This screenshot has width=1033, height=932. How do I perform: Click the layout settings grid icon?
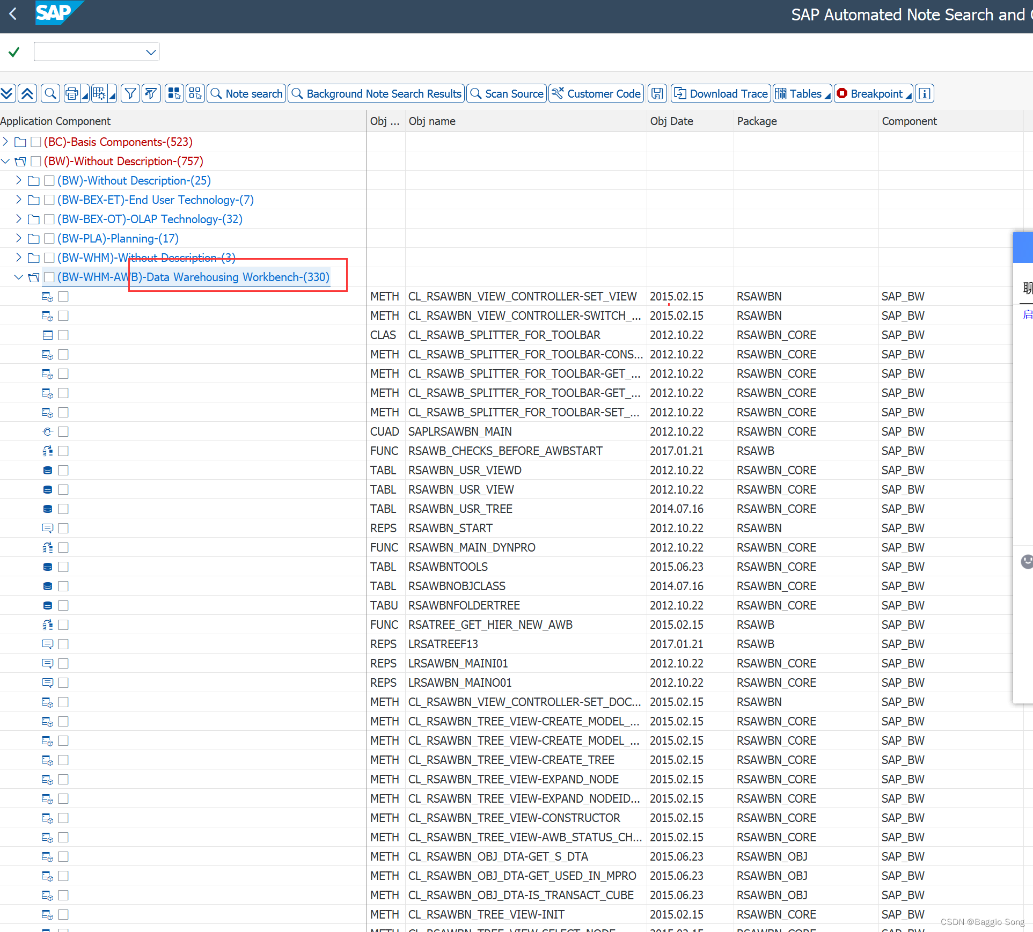coord(99,94)
